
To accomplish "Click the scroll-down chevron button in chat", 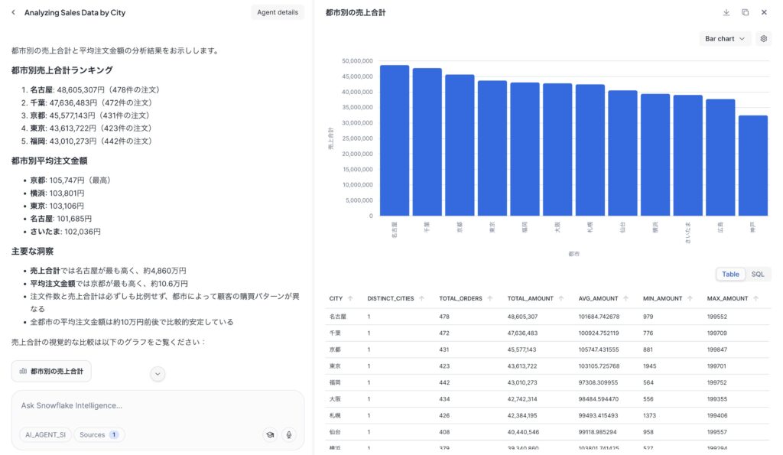I will (158, 374).
